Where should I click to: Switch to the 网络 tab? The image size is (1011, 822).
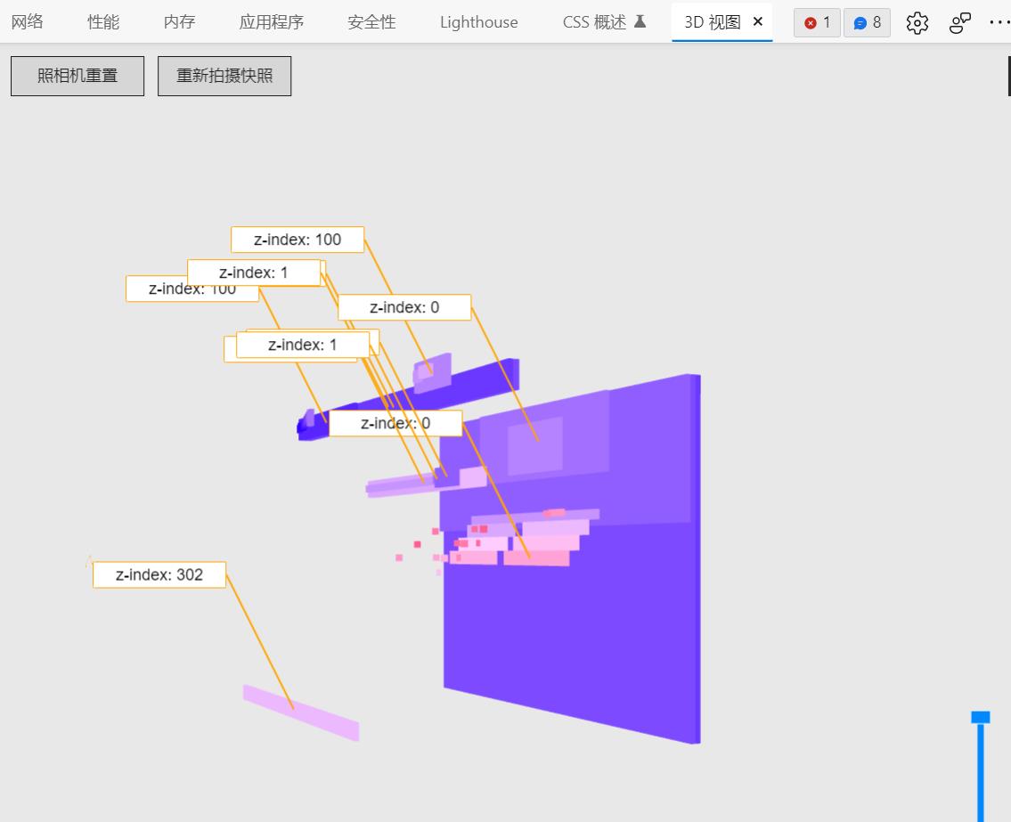[27, 22]
